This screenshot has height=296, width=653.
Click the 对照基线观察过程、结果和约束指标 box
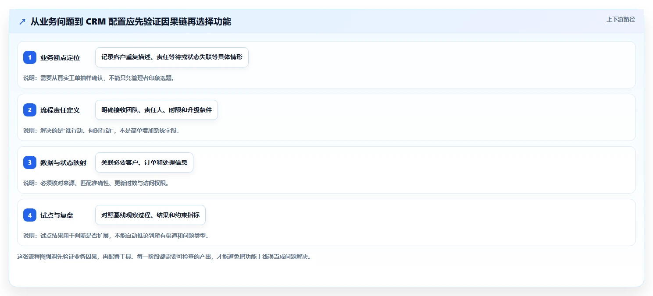point(150,215)
